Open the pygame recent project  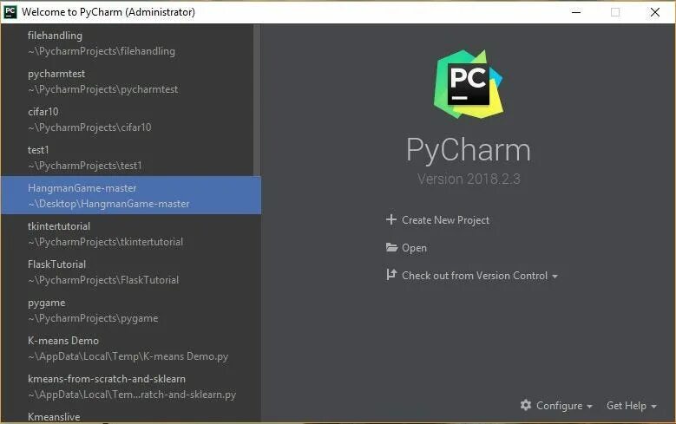click(131, 310)
